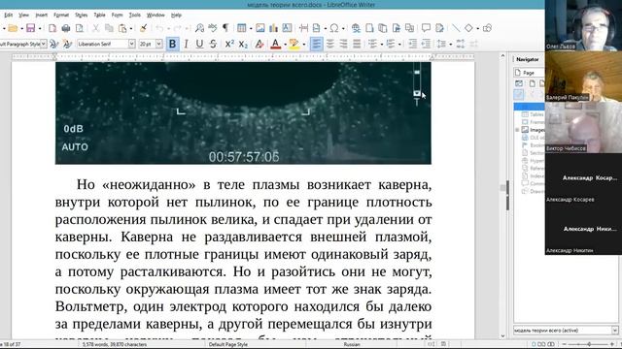Click the Save document icon

pyautogui.click(x=30, y=28)
